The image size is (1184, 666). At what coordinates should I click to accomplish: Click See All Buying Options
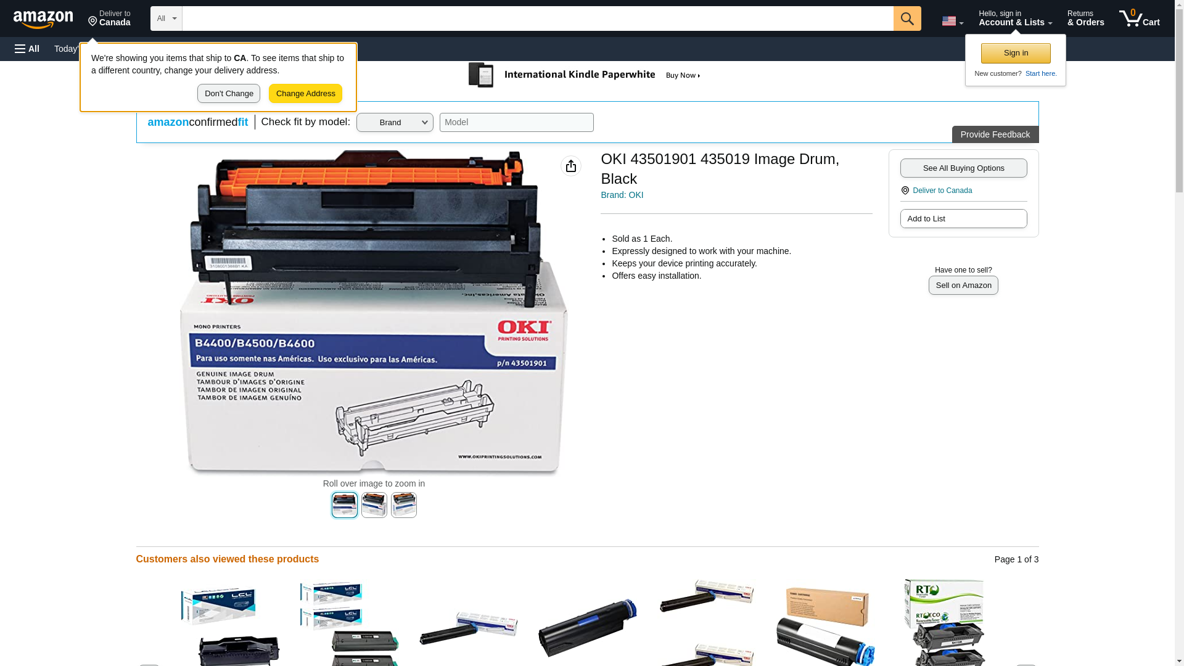pyautogui.click(x=963, y=168)
